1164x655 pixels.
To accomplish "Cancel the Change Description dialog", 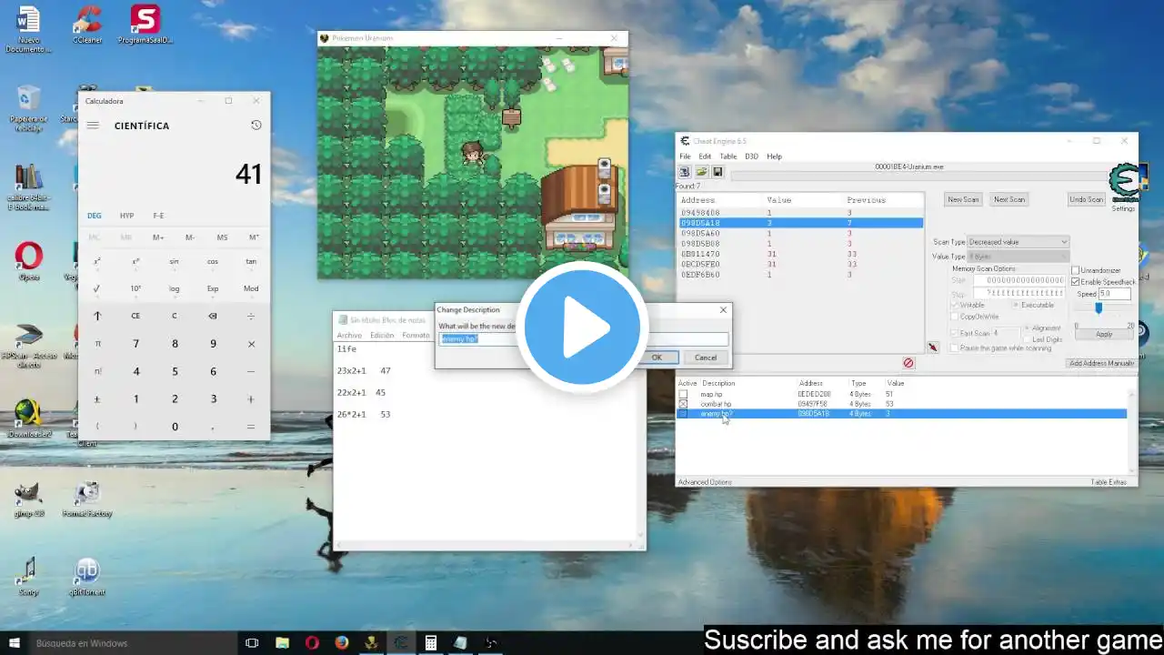I will click(x=706, y=358).
